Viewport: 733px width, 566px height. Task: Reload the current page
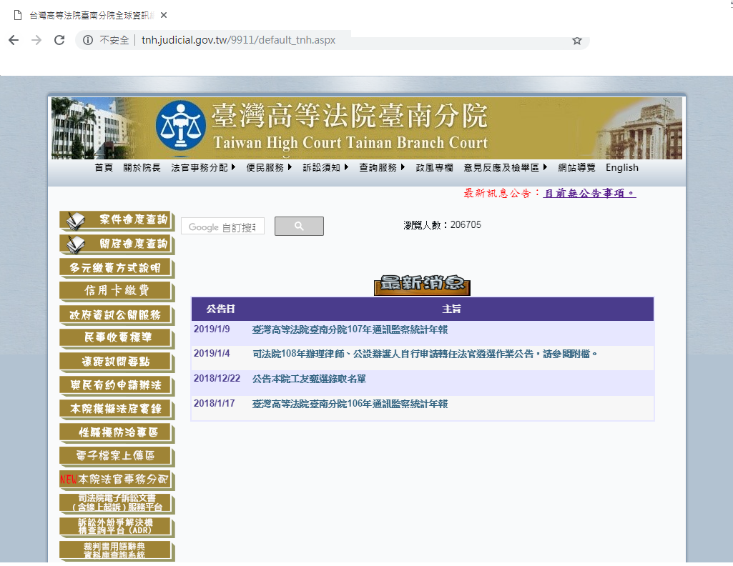click(59, 40)
